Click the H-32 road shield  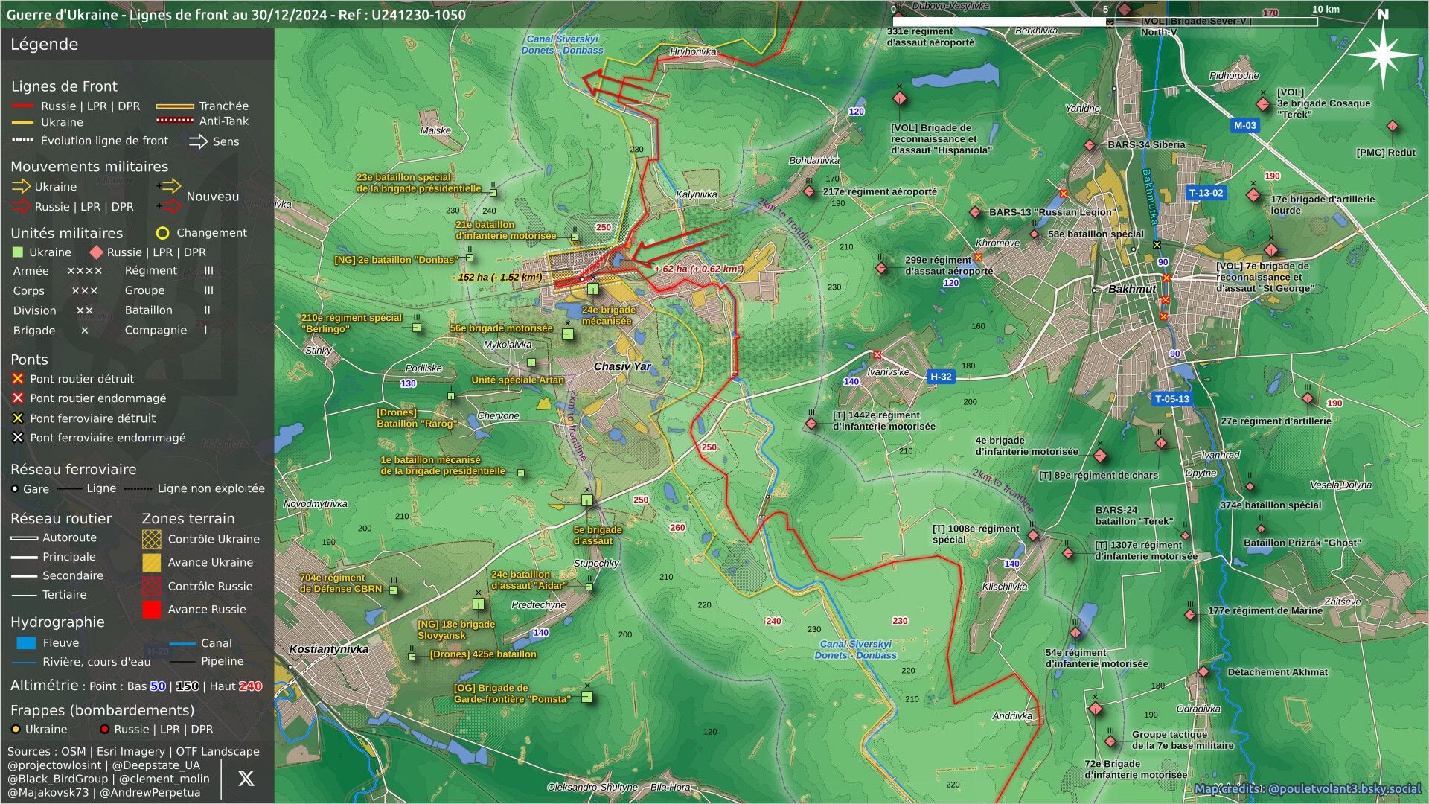pos(941,377)
